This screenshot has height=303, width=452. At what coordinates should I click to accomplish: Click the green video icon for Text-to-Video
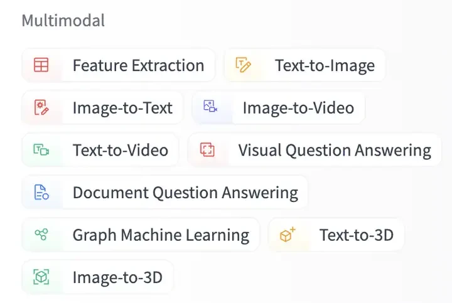coord(41,150)
